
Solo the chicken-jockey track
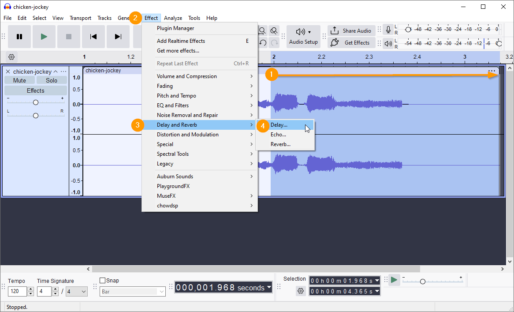pos(52,80)
